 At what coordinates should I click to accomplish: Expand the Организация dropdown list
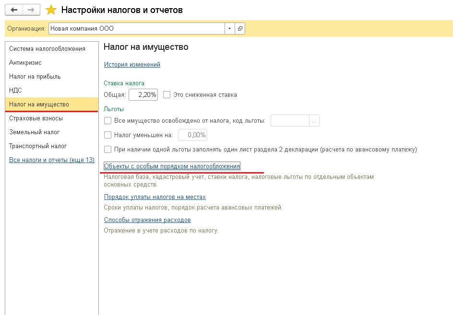point(229,29)
